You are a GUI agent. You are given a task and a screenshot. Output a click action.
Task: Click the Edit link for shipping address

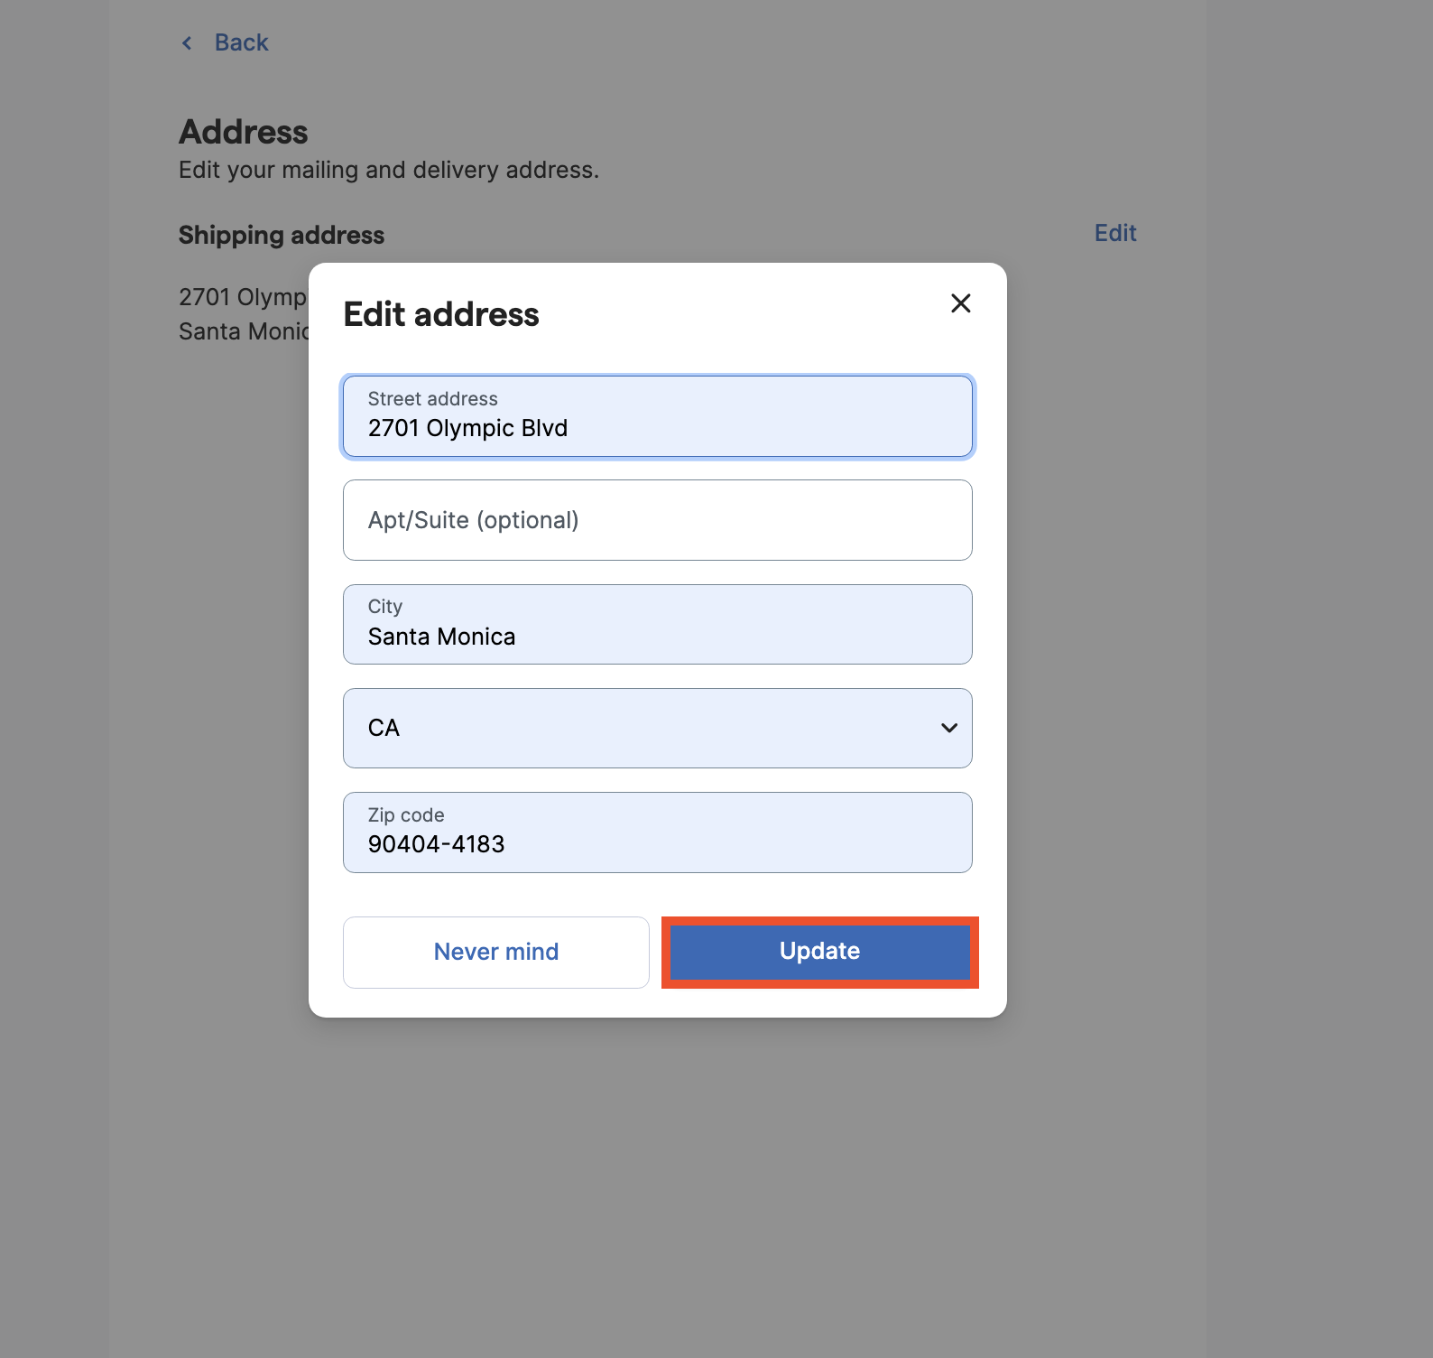pyautogui.click(x=1114, y=233)
